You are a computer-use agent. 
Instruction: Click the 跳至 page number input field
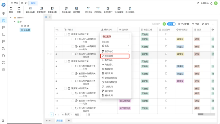coord(83,114)
